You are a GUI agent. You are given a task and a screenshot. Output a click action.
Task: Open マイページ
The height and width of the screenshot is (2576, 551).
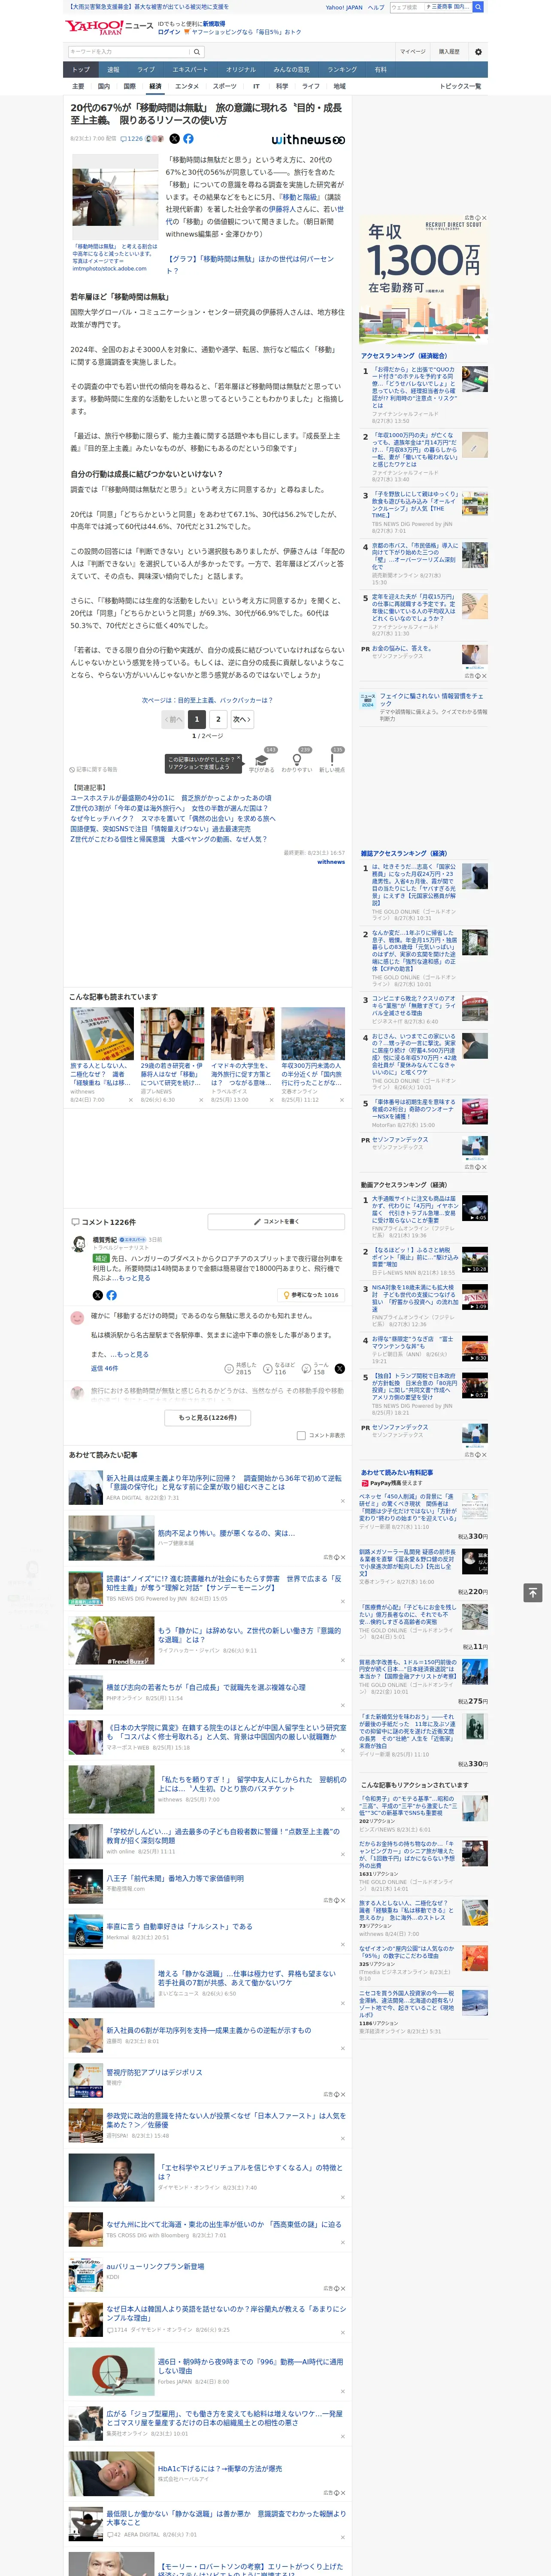(x=412, y=52)
